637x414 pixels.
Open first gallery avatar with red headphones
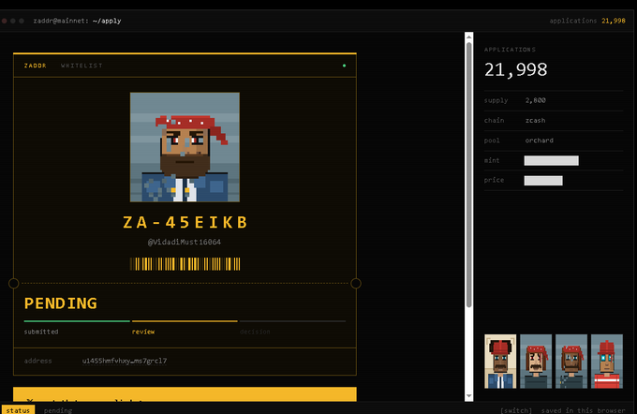(x=500, y=362)
